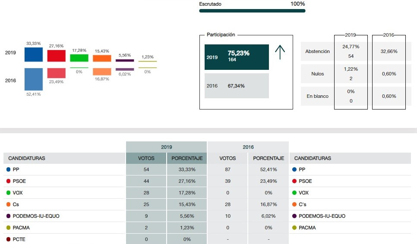Image resolution: width=417 pixels, height=244 pixels.
Task: Click the 2016 chart row label
Action: pos(10,81)
